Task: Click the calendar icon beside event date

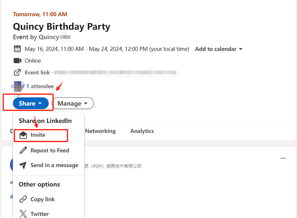Action: tap(17, 49)
